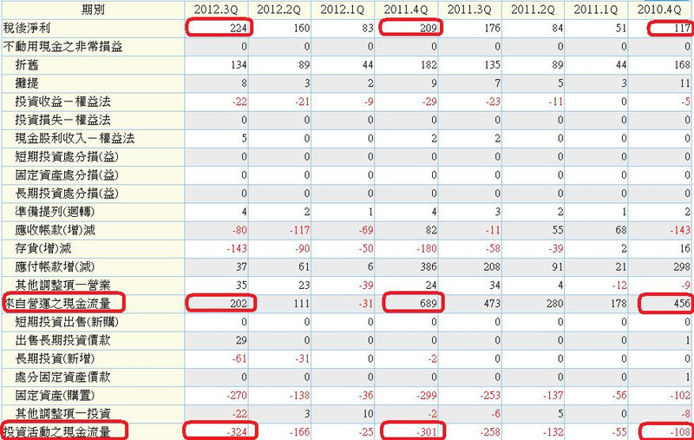Click the 應付帳款增(減) row label
The height and width of the screenshot is (440, 694).
(x=55, y=267)
